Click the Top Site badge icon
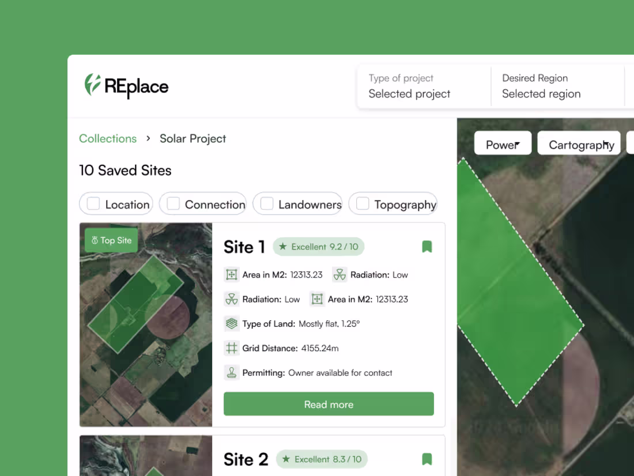Image resolution: width=634 pixels, height=476 pixels. pos(94,240)
